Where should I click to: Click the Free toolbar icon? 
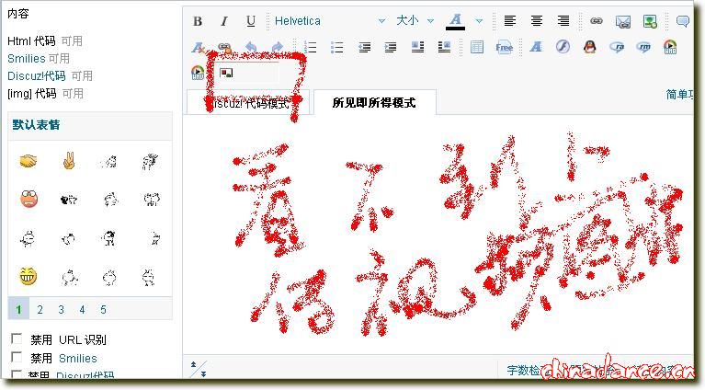(504, 47)
